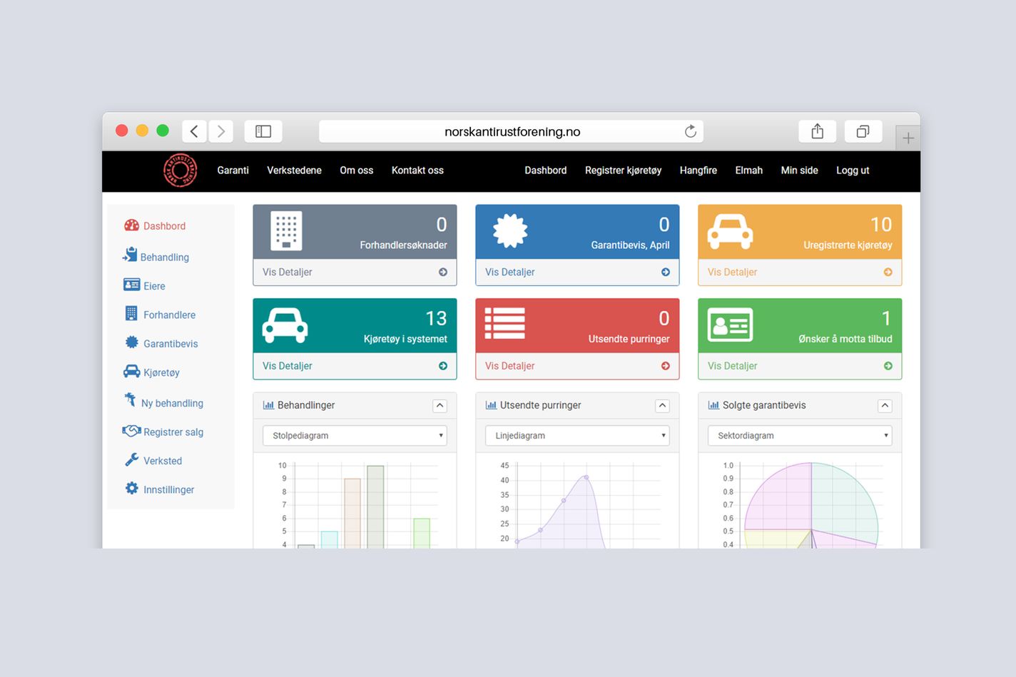Open the Sektordiagram chart type dropdown
This screenshot has width=1016, height=677.
click(x=800, y=435)
